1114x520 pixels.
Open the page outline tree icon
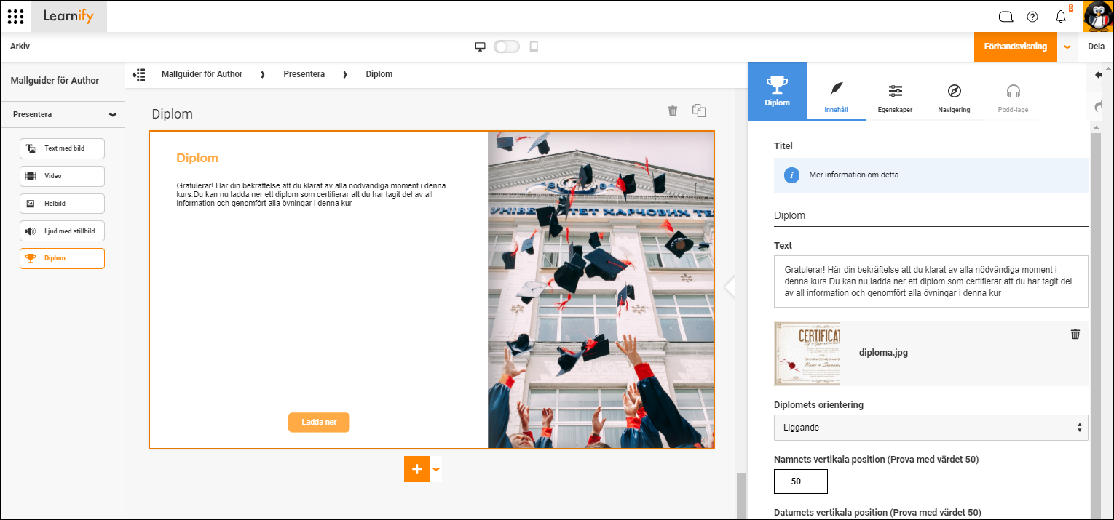(x=139, y=74)
